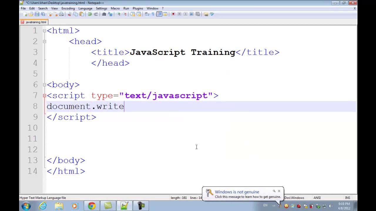The height and width of the screenshot is (211, 376).
Task: Start macro recording with the red record icon
Action: pyautogui.click(x=173, y=14)
